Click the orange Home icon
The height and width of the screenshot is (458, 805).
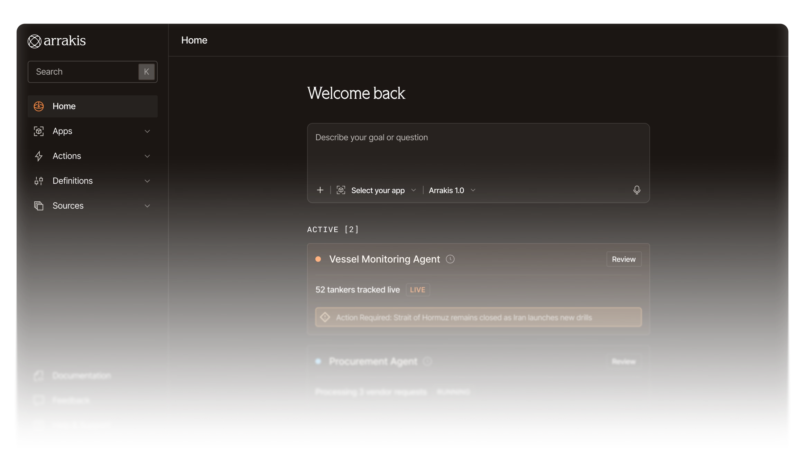[x=39, y=106]
